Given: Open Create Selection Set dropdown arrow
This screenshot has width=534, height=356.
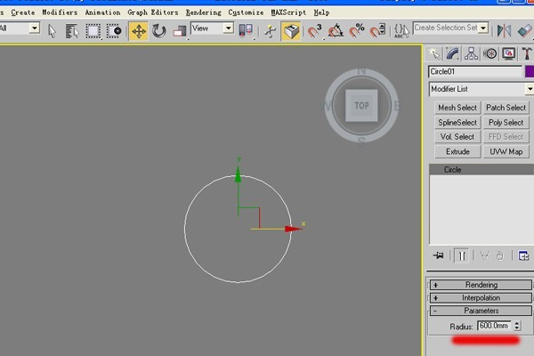Looking at the screenshot, I should tap(483, 28).
